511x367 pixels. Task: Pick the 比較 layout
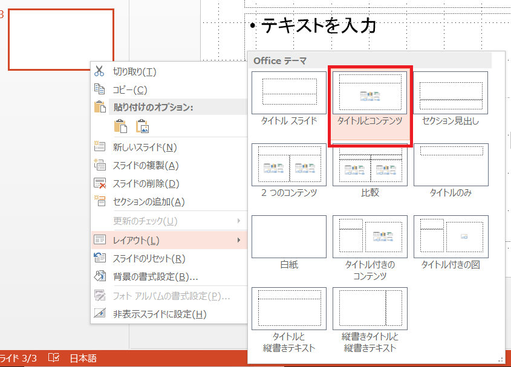tap(370, 171)
